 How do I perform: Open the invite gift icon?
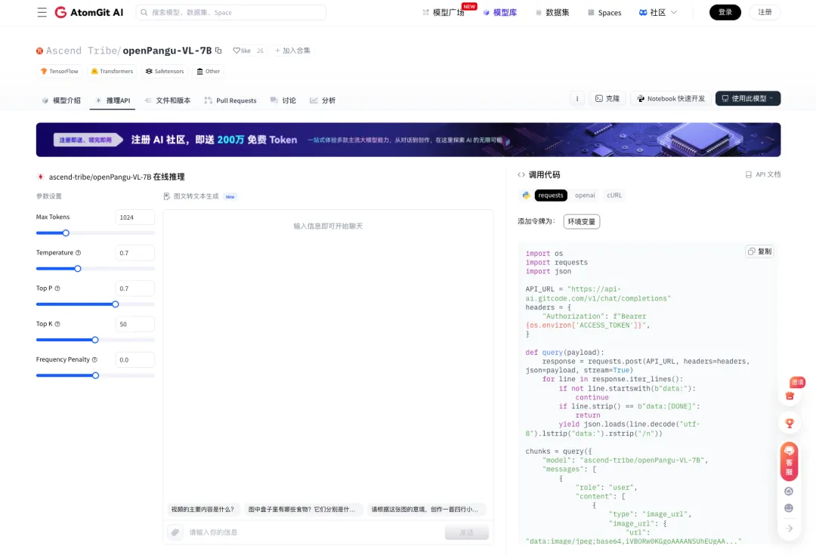[x=790, y=395]
